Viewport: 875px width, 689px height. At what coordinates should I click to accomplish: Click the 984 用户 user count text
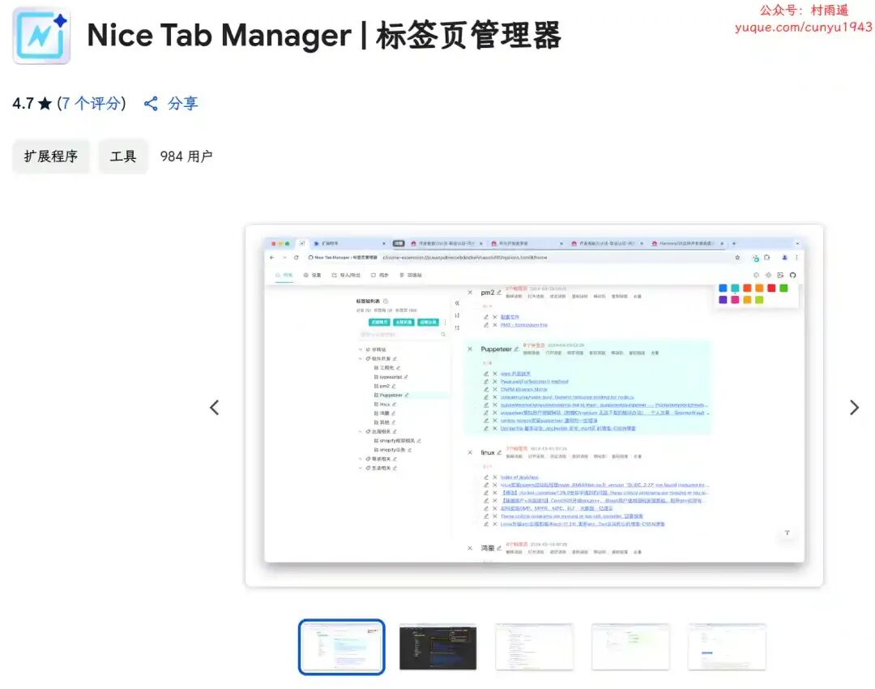pyautogui.click(x=186, y=156)
